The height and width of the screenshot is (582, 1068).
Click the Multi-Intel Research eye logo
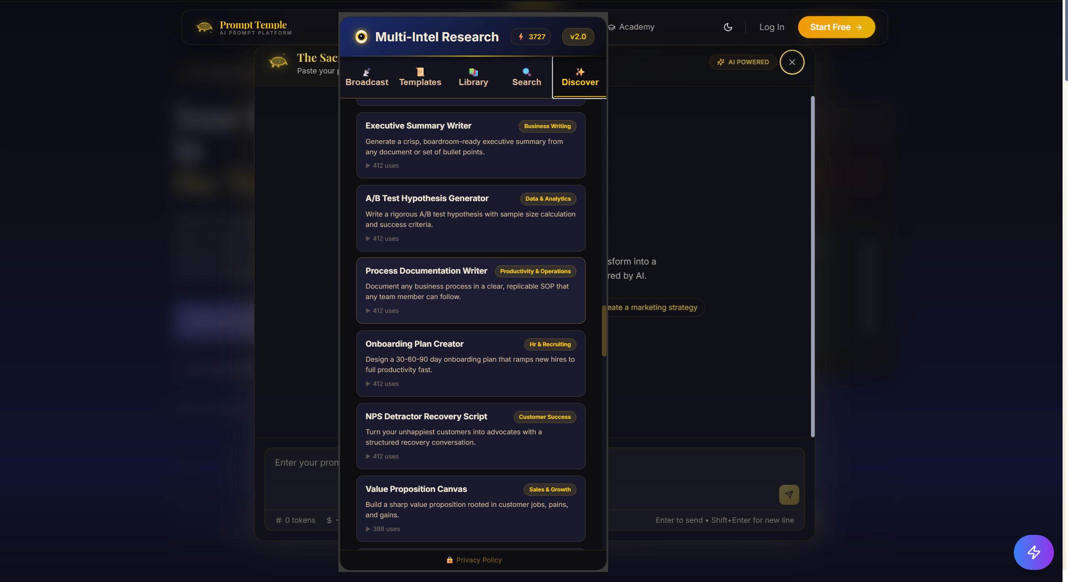pos(361,37)
